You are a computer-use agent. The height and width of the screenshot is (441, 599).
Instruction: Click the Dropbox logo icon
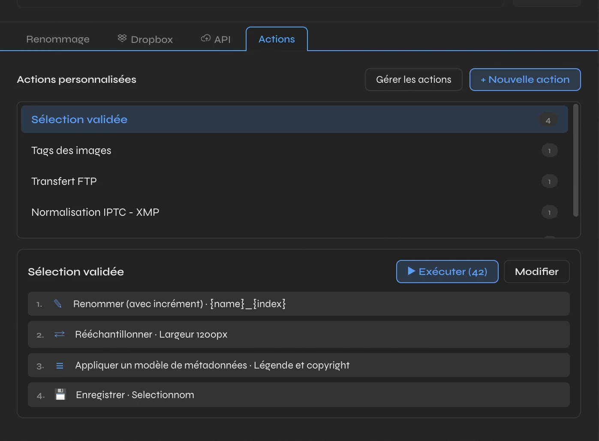[122, 38]
